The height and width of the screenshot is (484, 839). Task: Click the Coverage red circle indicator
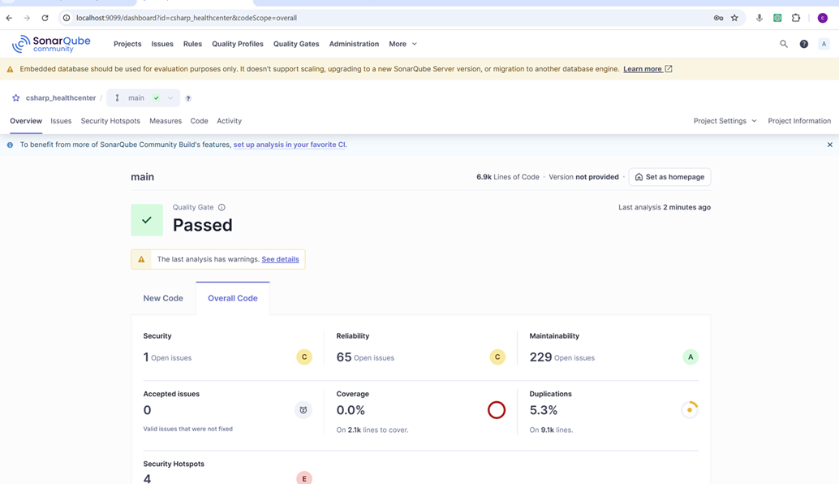[x=496, y=410]
